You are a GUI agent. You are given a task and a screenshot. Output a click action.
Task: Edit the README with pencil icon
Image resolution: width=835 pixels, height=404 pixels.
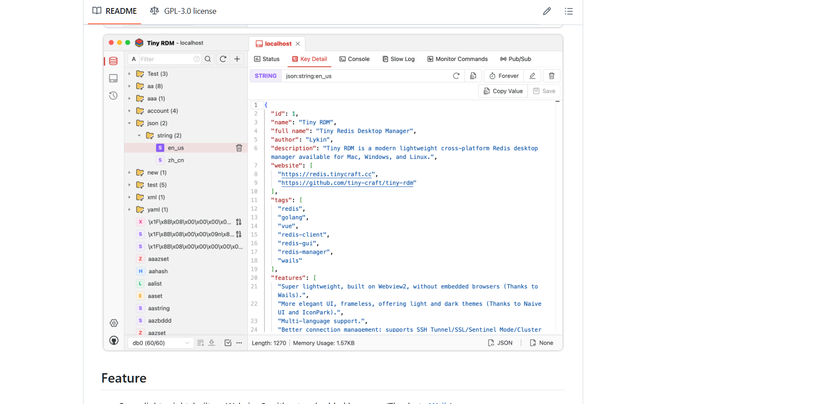(x=547, y=11)
